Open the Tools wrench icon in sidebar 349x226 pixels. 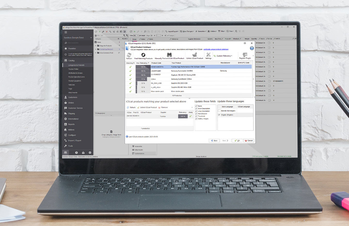coord(66,146)
